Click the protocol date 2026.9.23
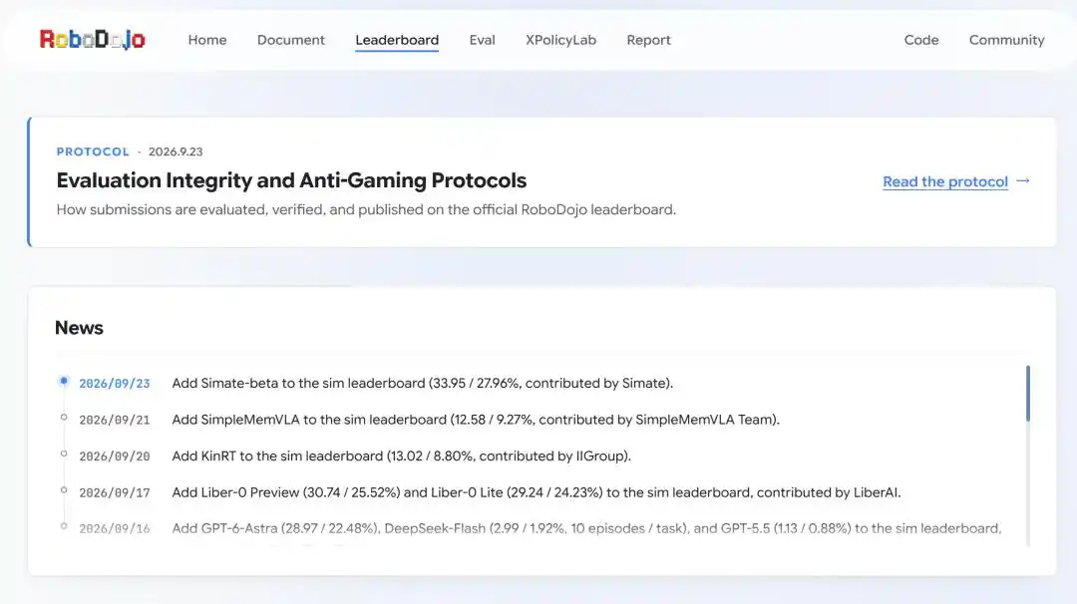Viewport: 1077px width, 604px height. pos(176,151)
